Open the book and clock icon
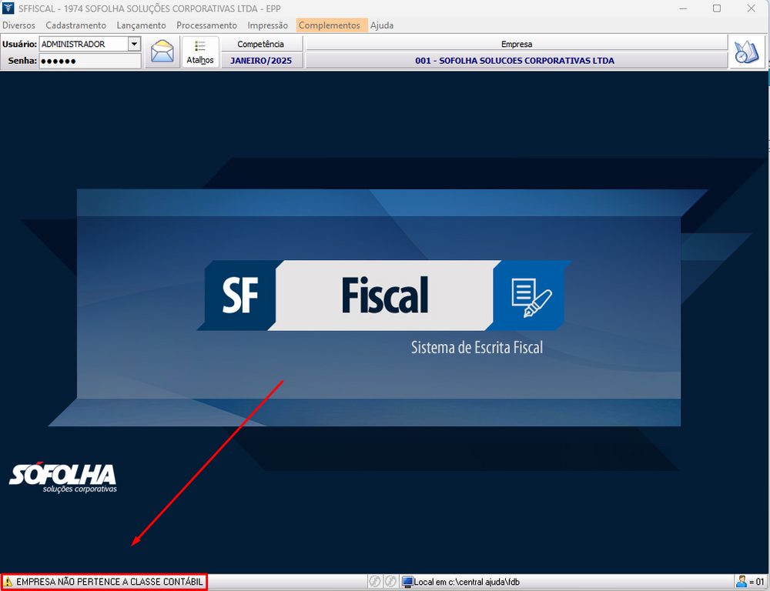This screenshot has width=770, height=591. coord(746,52)
